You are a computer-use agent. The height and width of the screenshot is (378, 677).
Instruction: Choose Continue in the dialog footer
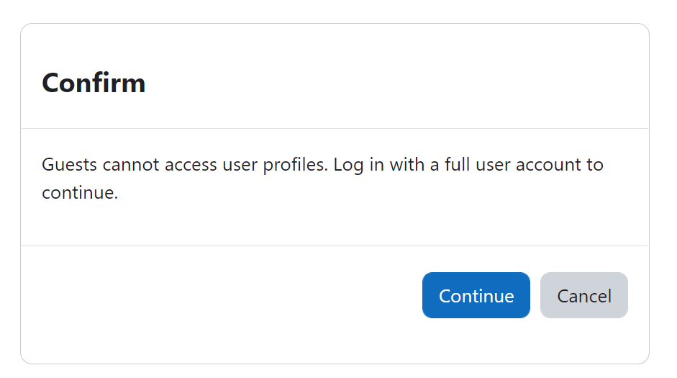pos(476,295)
